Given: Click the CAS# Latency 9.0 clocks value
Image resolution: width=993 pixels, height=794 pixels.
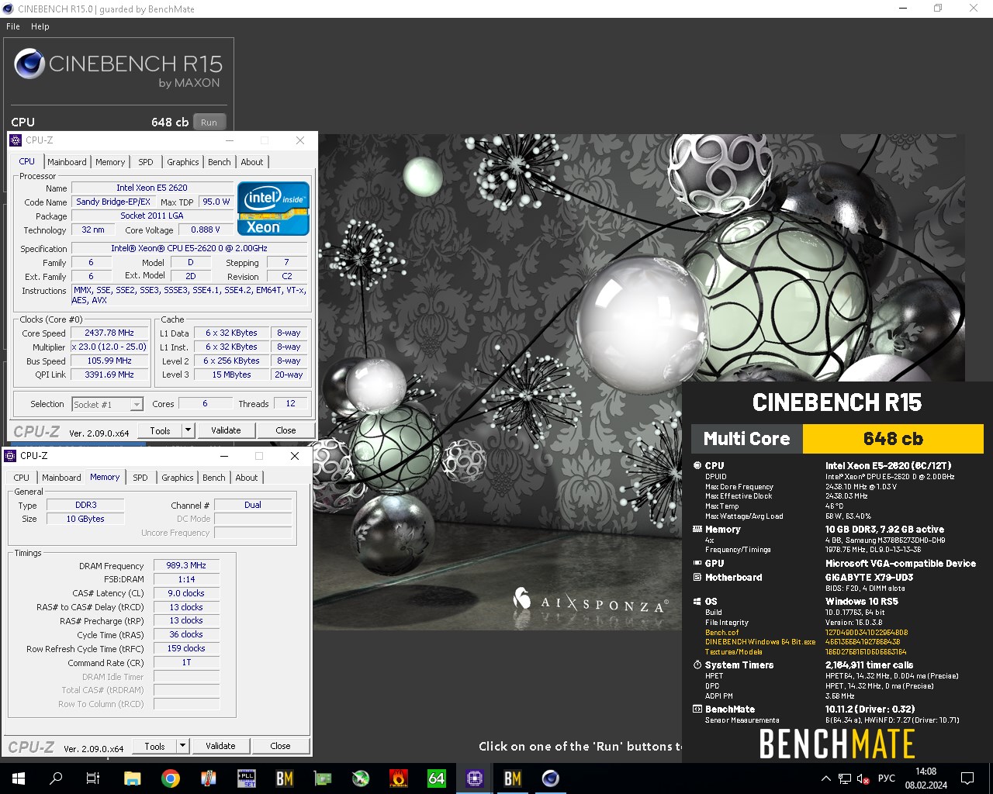Looking at the screenshot, I should tap(186, 593).
